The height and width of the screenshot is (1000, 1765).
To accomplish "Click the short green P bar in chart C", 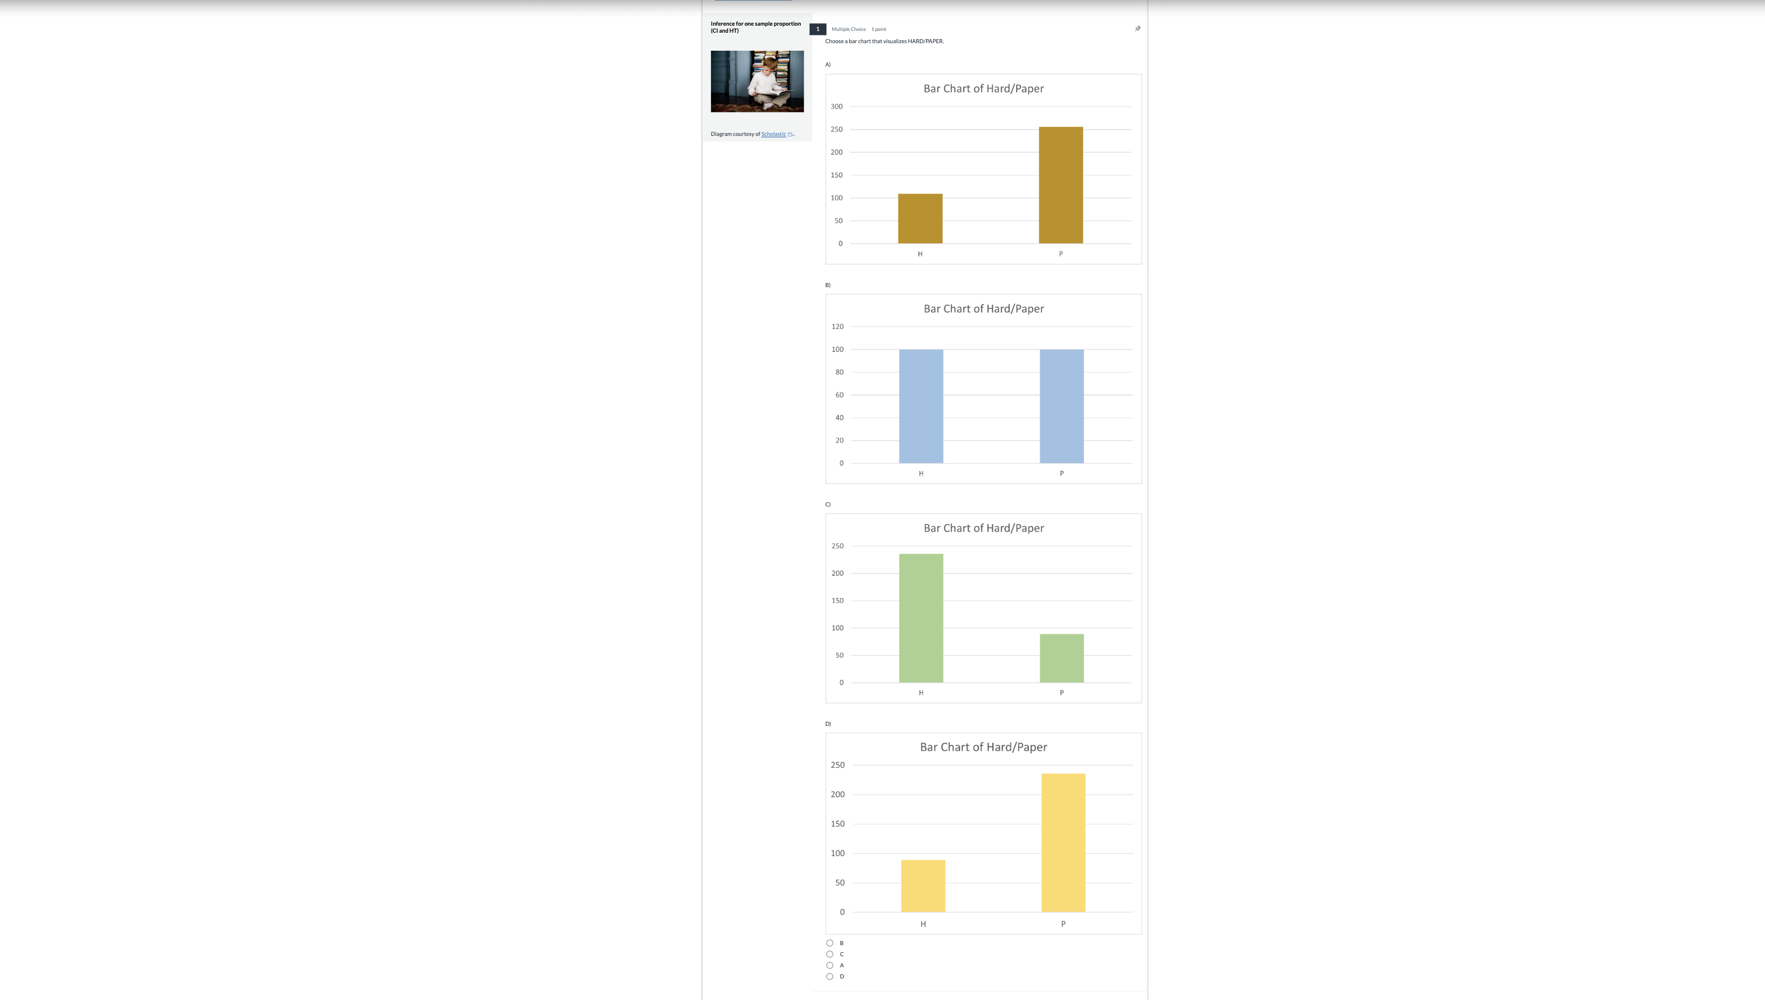I will [1062, 658].
